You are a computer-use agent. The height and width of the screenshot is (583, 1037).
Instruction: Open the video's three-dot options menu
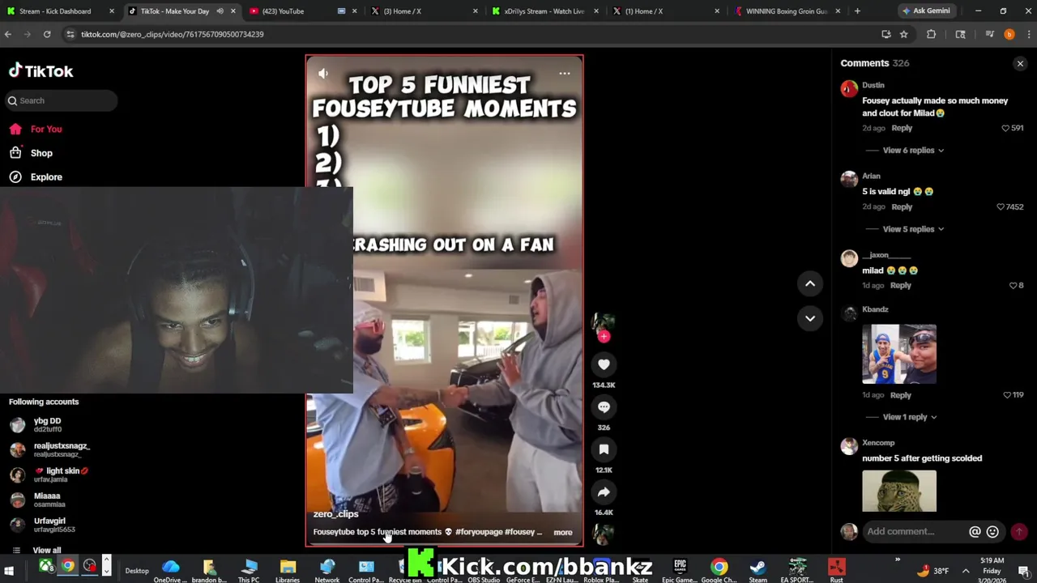565,74
